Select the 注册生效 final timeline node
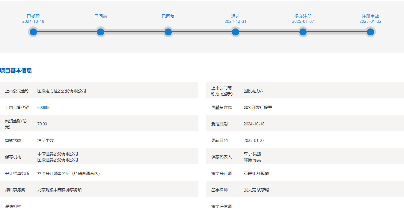Screen dimensions: 404x216 point(370,32)
